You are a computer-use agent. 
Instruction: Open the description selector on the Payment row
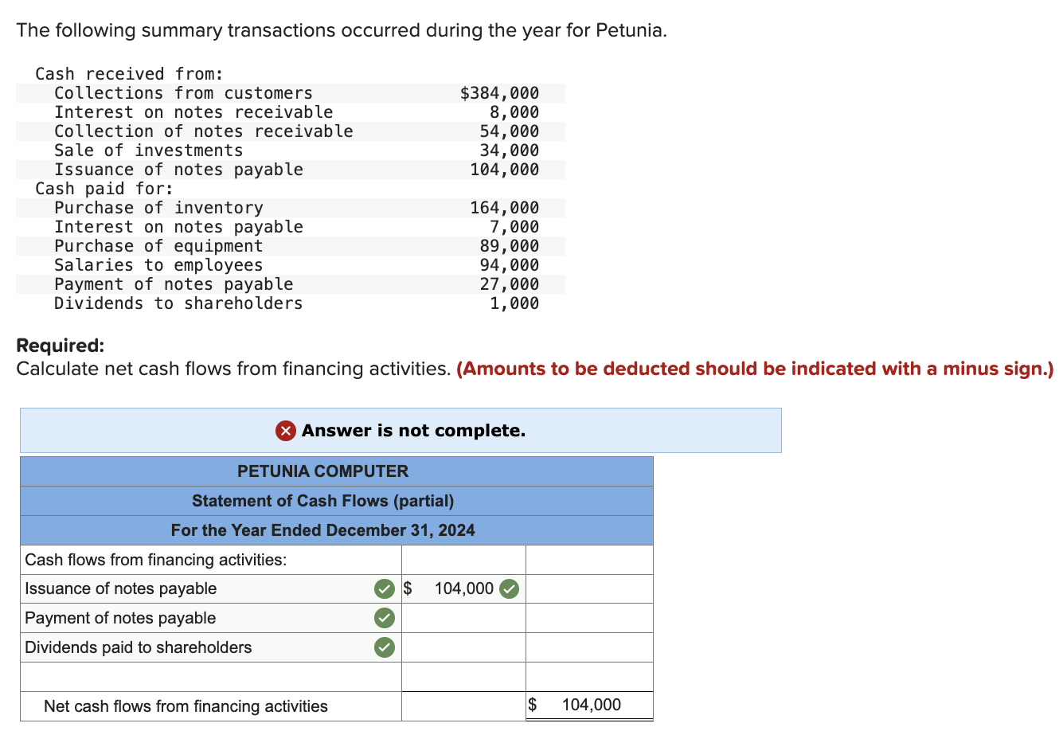point(199,618)
